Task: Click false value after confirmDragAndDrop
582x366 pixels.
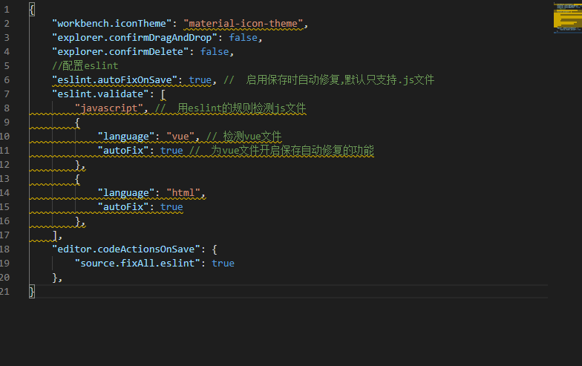Action: point(243,37)
